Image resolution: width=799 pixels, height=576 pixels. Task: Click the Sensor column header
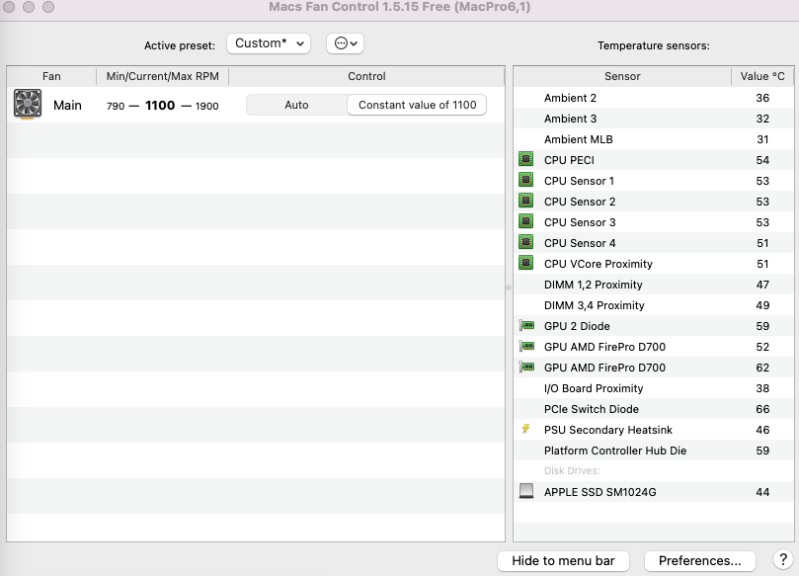click(622, 76)
